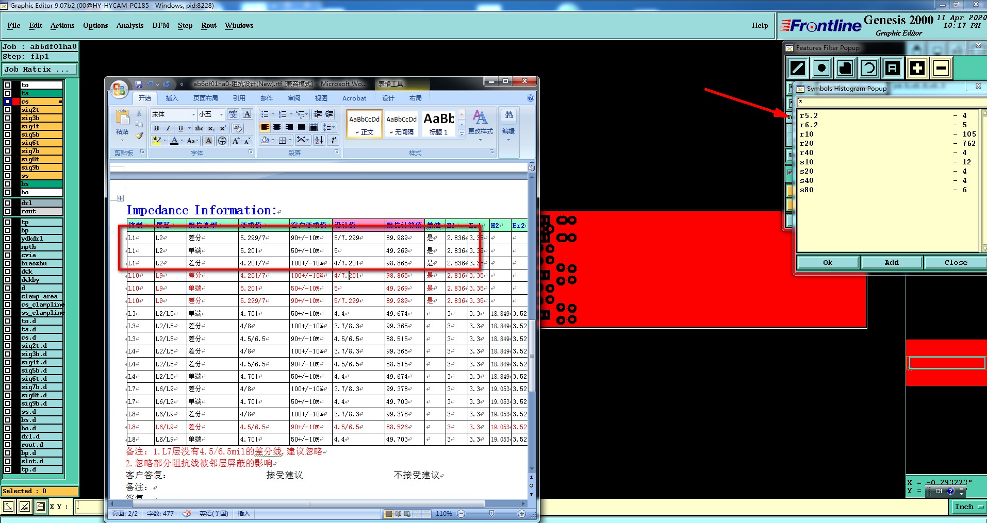Toggle the positive polarity plus filter
The width and height of the screenshot is (987, 523).
[x=917, y=68]
